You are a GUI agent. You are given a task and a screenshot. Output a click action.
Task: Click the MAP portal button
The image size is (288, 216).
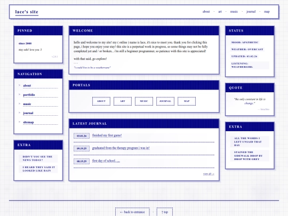click(187, 101)
